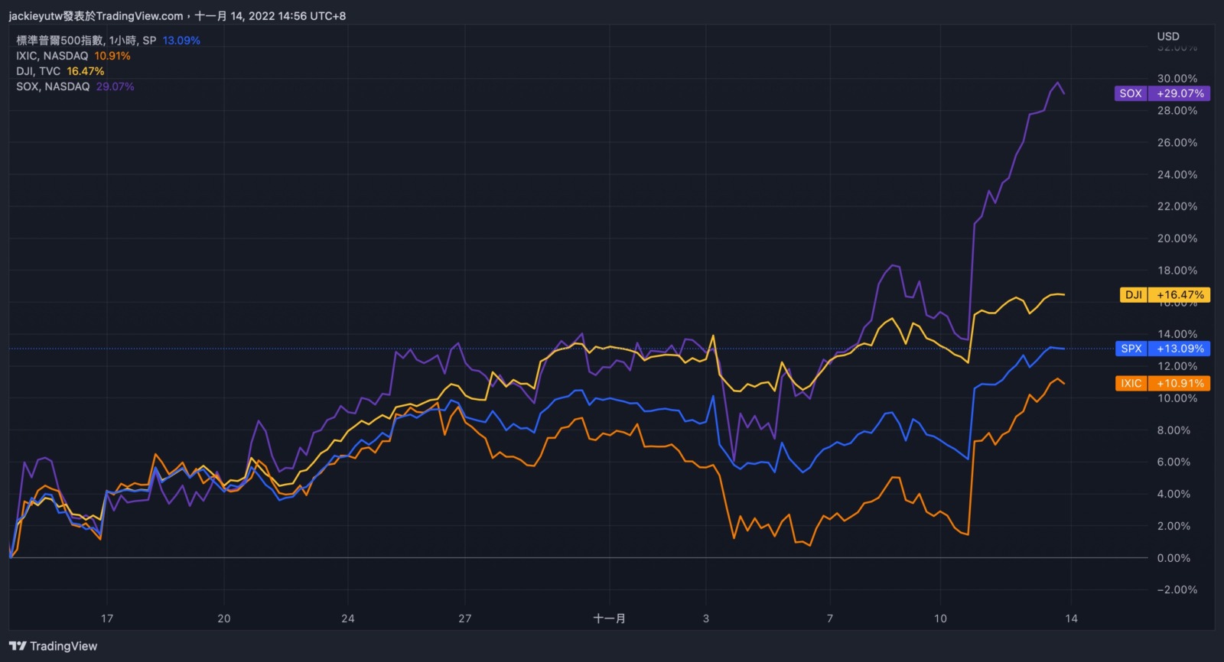Click the −2.00% level on price axis
Viewport: 1224px width, 662px height.
coord(1177,589)
